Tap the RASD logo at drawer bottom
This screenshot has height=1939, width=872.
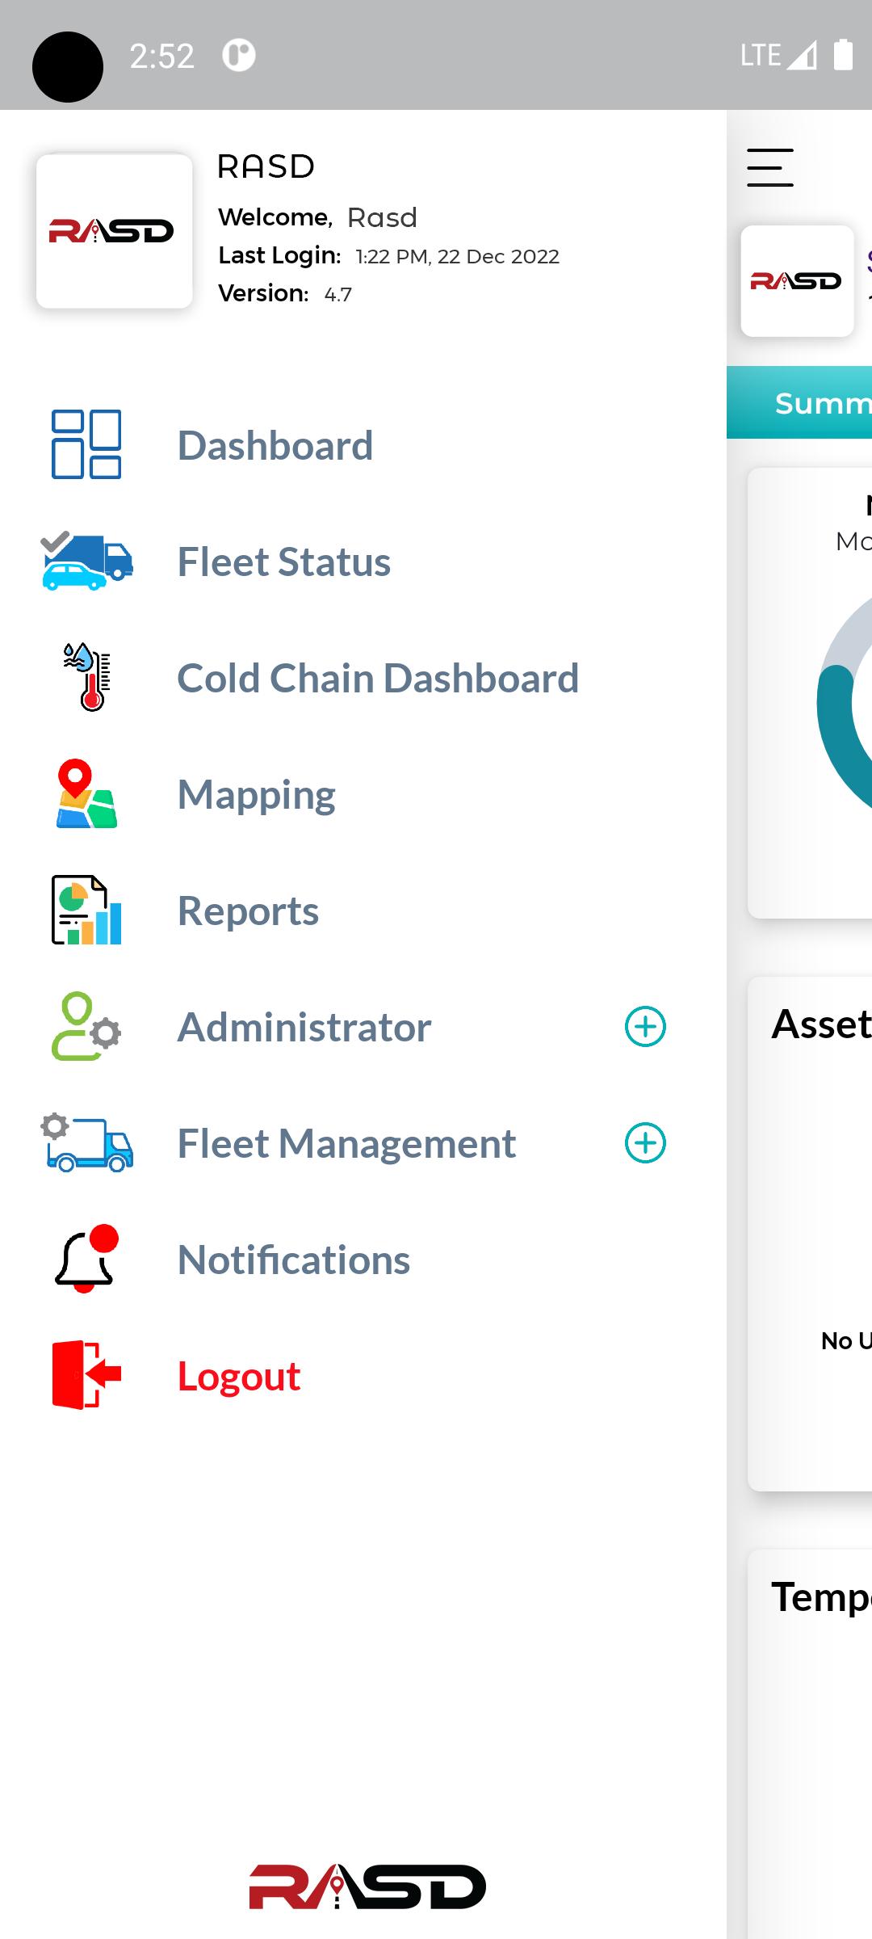coord(367,1886)
